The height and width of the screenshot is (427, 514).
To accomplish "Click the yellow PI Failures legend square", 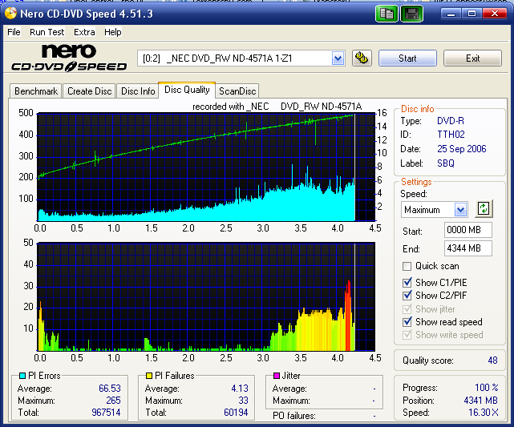I will [149, 375].
